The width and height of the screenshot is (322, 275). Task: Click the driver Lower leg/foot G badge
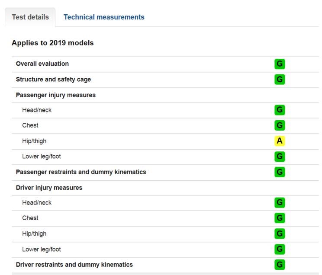click(280, 249)
